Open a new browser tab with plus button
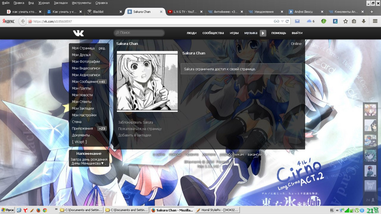381x214 pixels. click(371, 12)
